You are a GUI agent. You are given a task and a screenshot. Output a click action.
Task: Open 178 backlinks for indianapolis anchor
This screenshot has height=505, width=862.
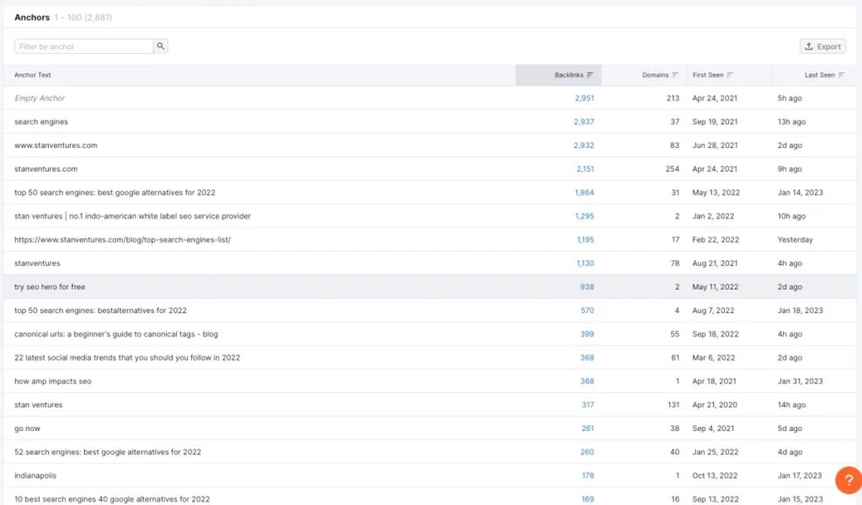click(x=588, y=476)
